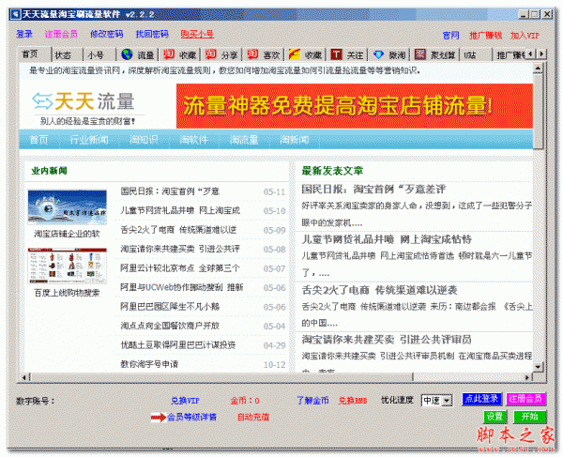Image resolution: width=563 pixels, height=457 pixels.
Task: Click the vertical scrollbar up arrow
Action: pyautogui.click(x=538, y=68)
